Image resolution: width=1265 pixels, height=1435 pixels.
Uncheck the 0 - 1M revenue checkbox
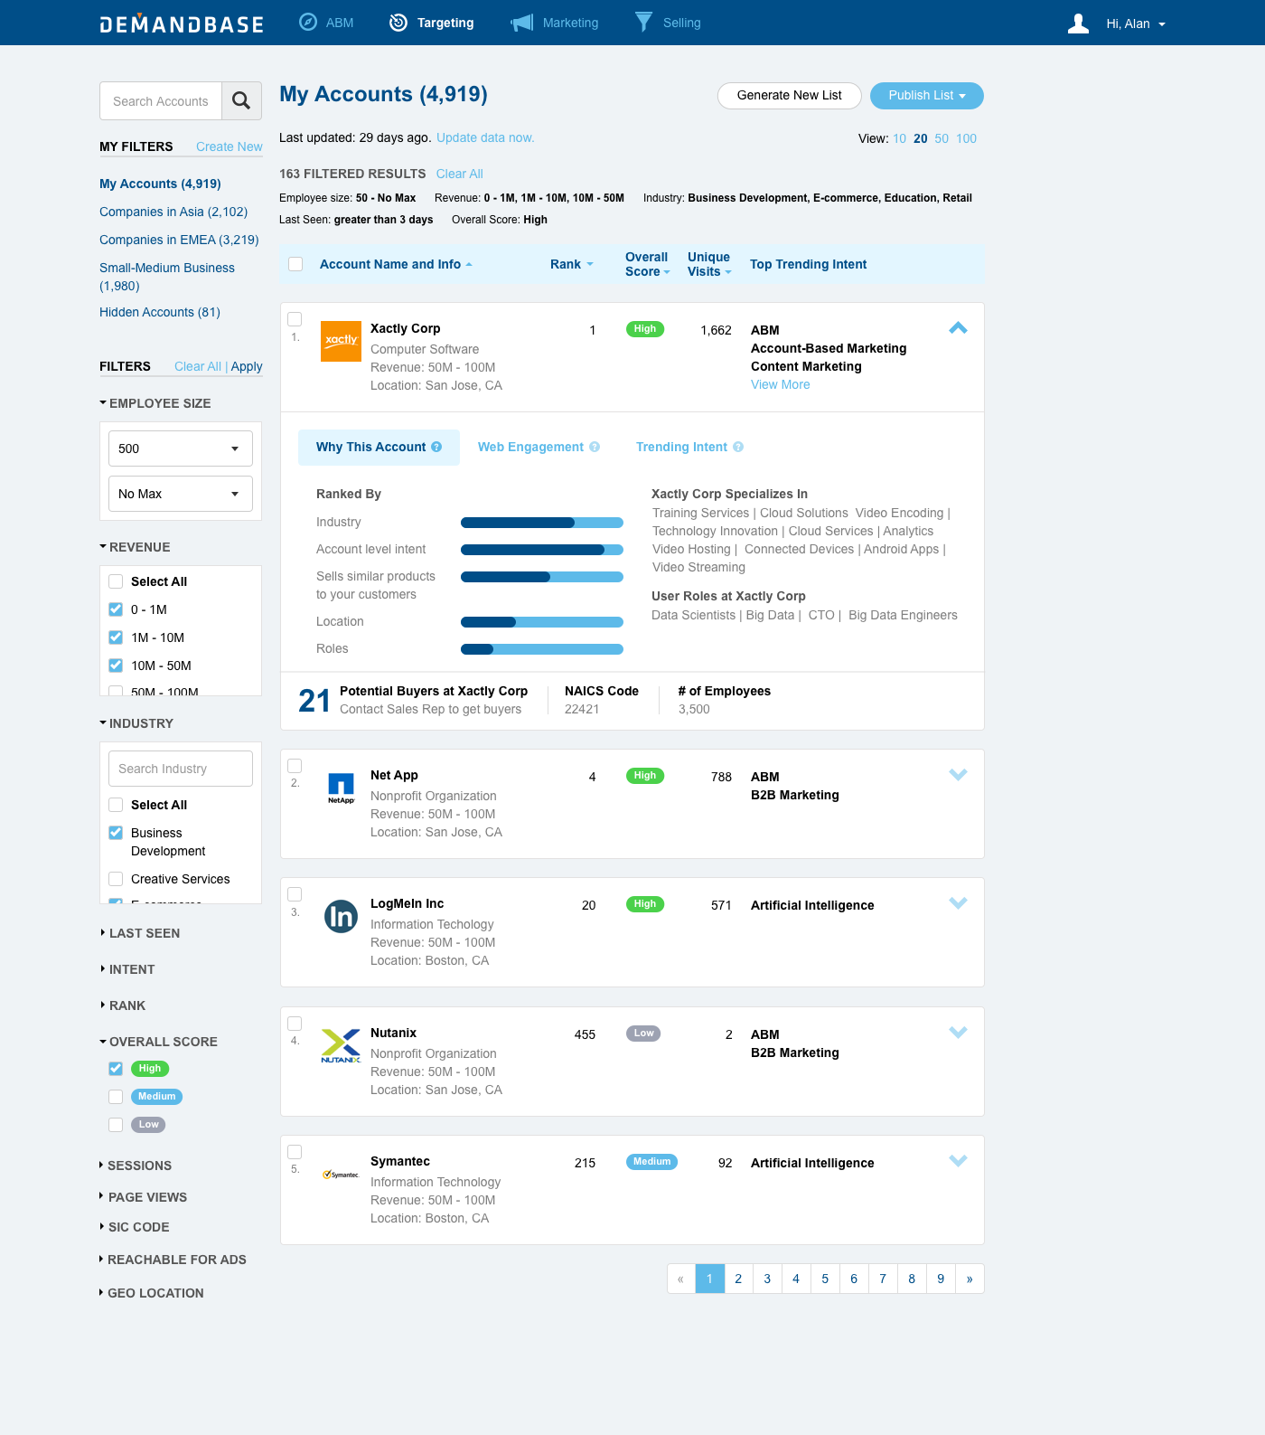[x=116, y=609]
